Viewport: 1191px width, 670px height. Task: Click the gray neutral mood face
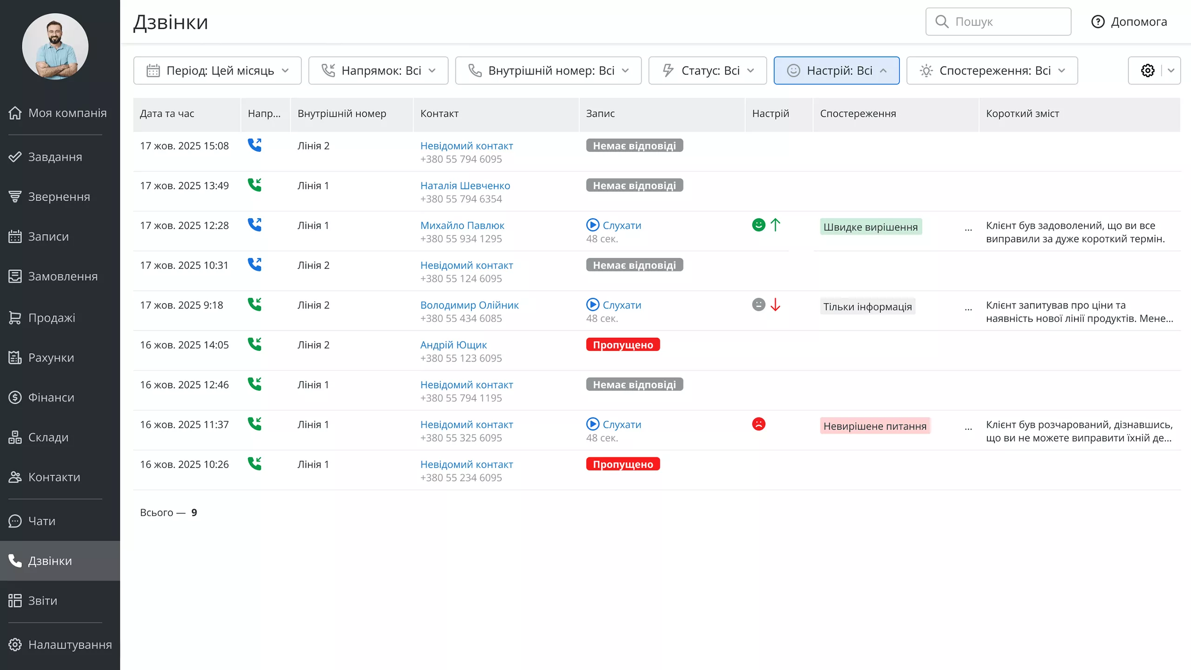tap(758, 305)
